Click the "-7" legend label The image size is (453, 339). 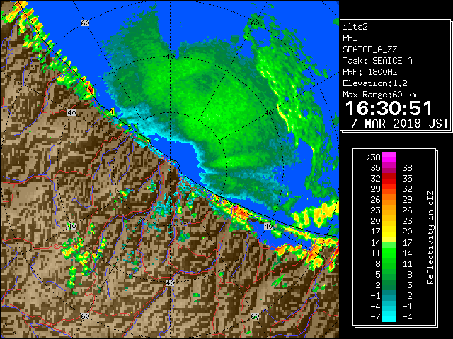(x=375, y=317)
